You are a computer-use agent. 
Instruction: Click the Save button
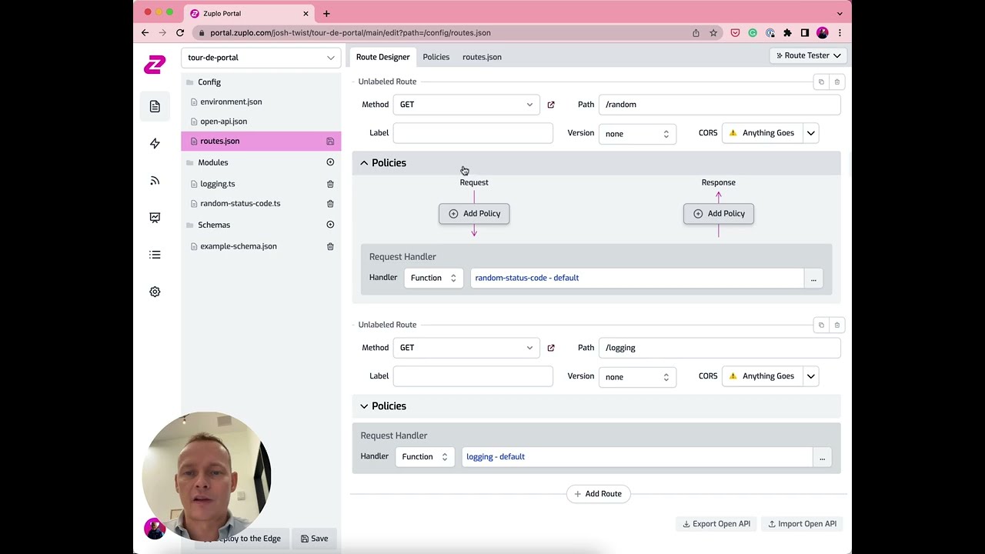point(315,539)
